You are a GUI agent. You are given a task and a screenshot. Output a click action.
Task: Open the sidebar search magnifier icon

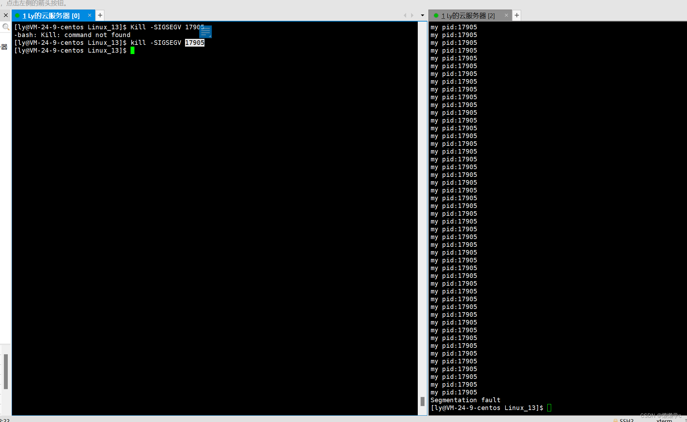tap(6, 27)
